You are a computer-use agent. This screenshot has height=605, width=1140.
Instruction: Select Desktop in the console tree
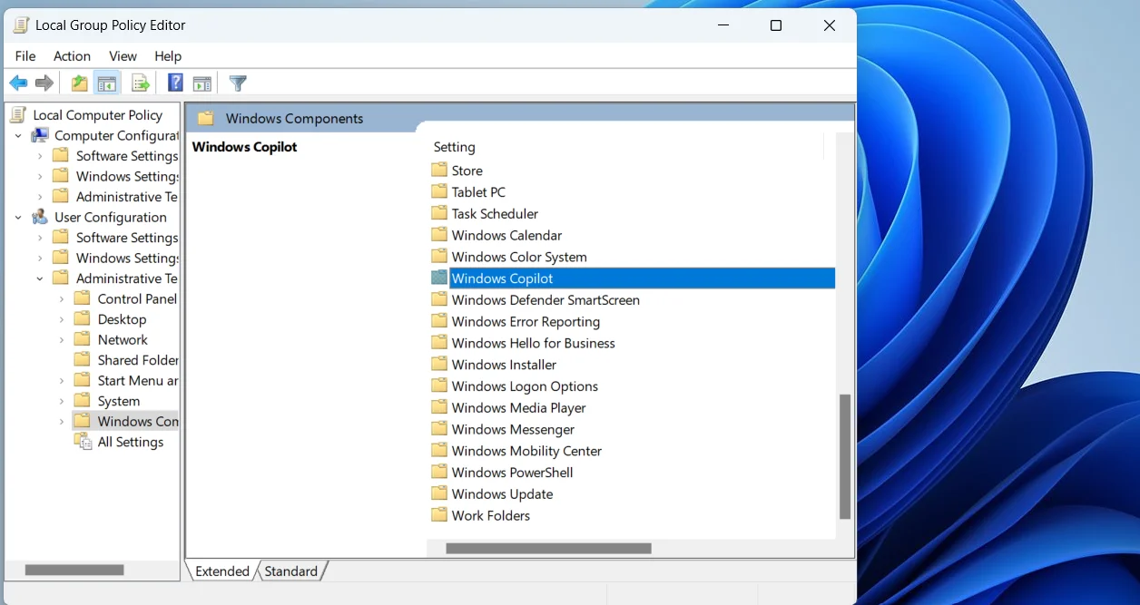point(122,319)
